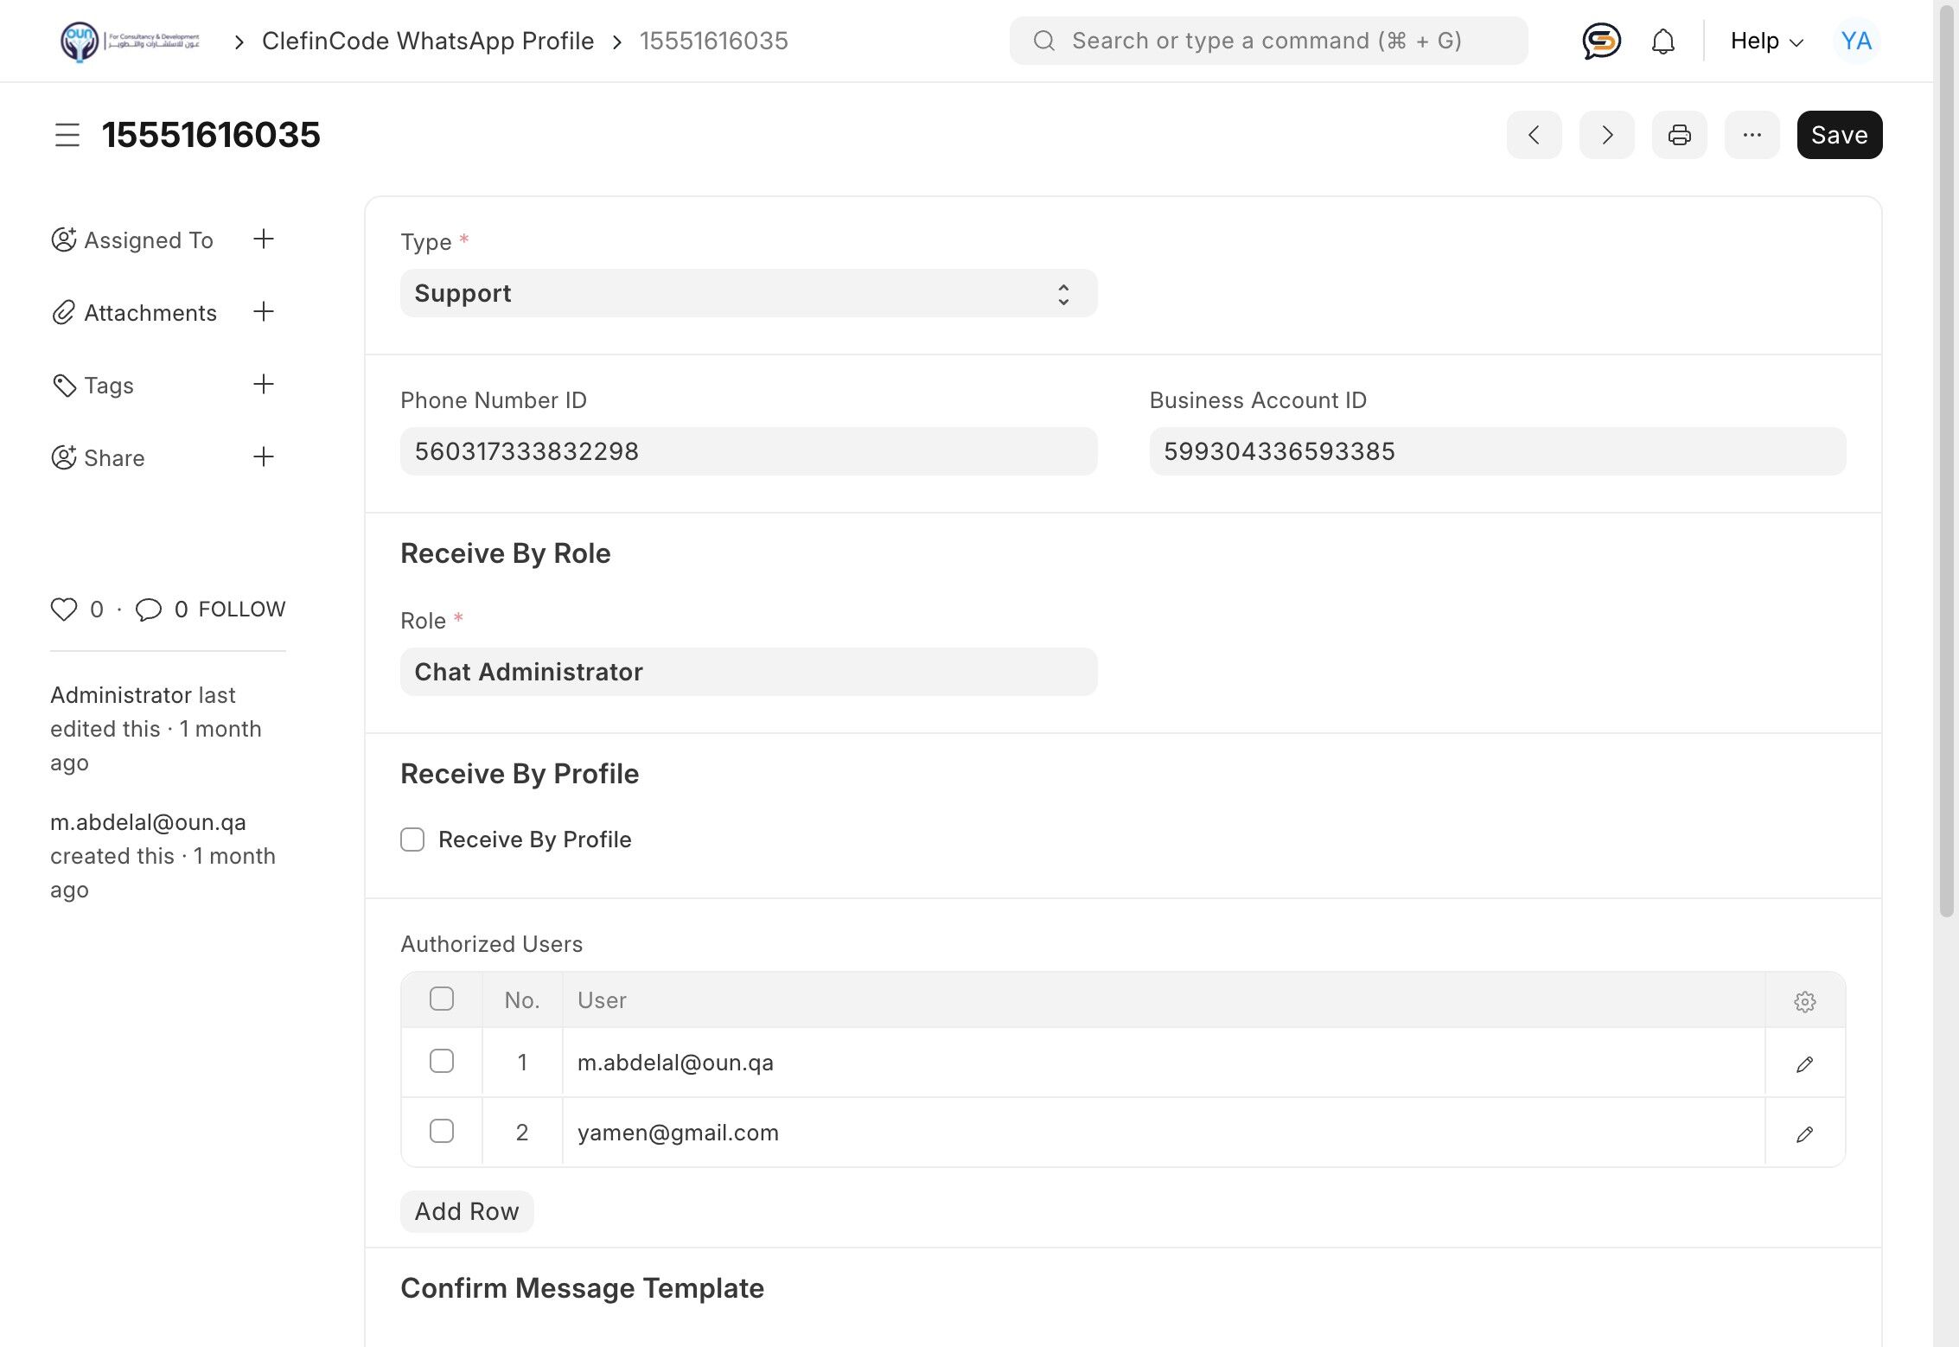Add an attachment with plus icon

264,312
